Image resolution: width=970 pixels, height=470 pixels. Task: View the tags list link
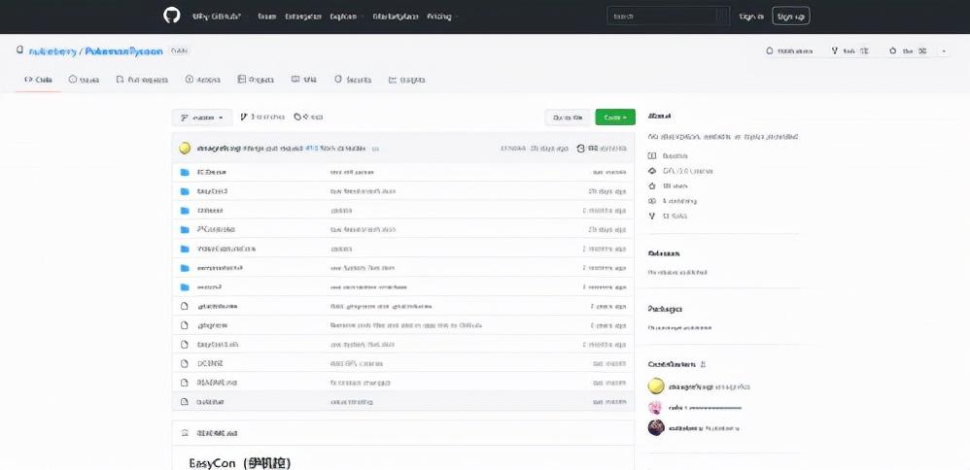coord(308,117)
